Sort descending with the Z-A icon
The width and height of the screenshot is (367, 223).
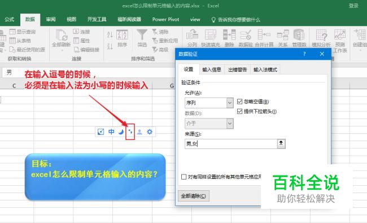click(110, 46)
